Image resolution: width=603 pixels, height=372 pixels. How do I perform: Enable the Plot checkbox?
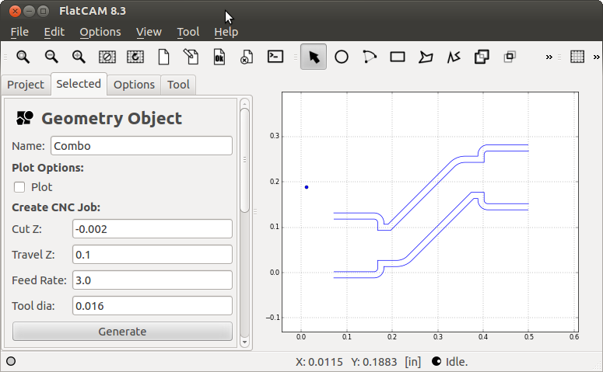19,187
